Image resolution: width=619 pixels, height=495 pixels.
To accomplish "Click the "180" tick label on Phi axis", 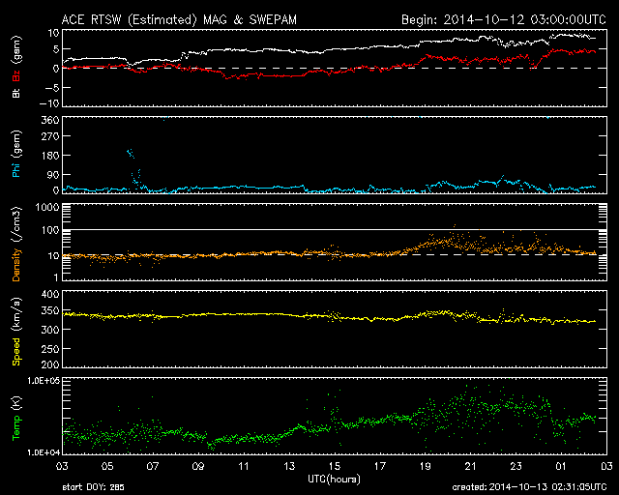I will (x=49, y=156).
